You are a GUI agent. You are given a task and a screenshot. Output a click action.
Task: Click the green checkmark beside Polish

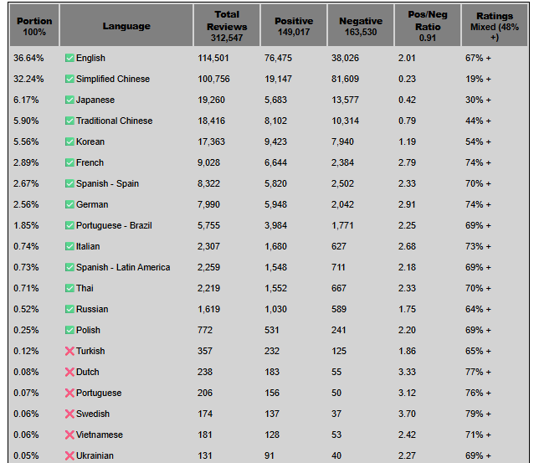tap(69, 330)
